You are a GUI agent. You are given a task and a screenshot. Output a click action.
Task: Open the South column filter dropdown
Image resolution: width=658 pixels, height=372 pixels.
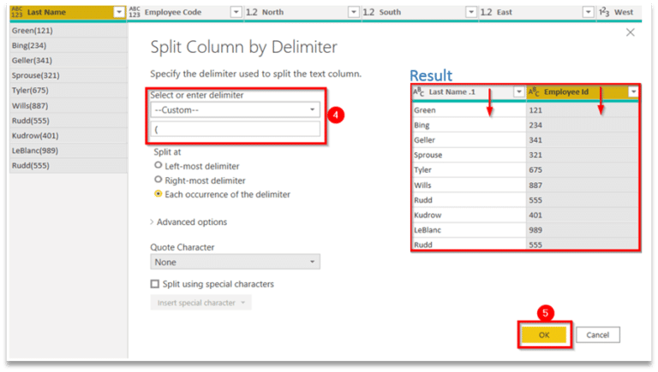[x=471, y=12]
